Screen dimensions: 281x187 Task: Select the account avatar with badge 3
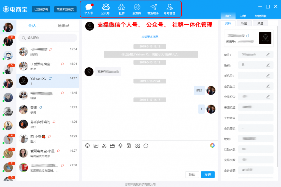(x=8, y=153)
